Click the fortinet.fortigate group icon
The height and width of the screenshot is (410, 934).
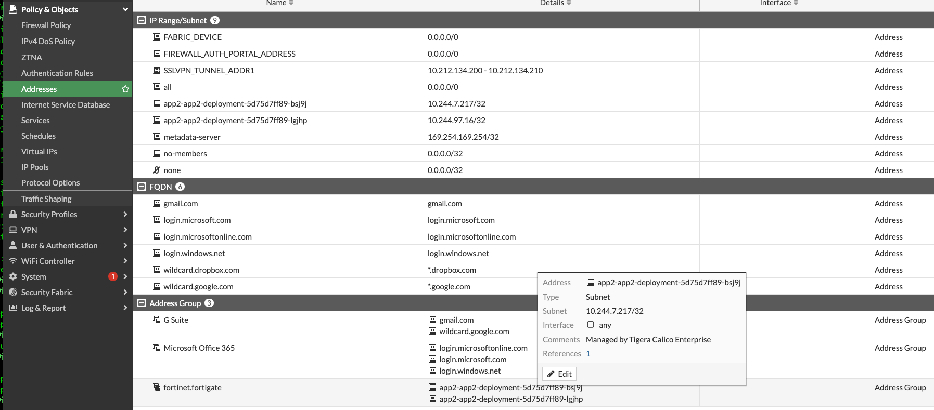(157, 387)
